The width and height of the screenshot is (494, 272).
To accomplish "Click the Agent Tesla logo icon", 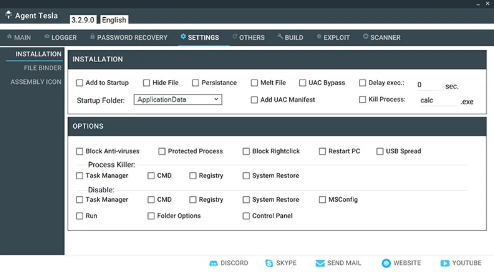I will [x=8, y=15].
